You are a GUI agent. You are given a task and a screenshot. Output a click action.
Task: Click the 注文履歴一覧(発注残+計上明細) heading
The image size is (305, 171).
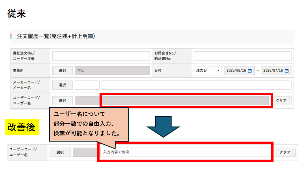click(56, 36)
